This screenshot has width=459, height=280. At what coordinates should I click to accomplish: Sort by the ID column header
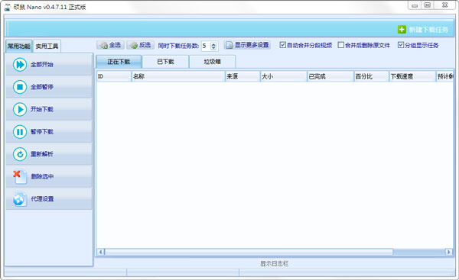(114, 76)
